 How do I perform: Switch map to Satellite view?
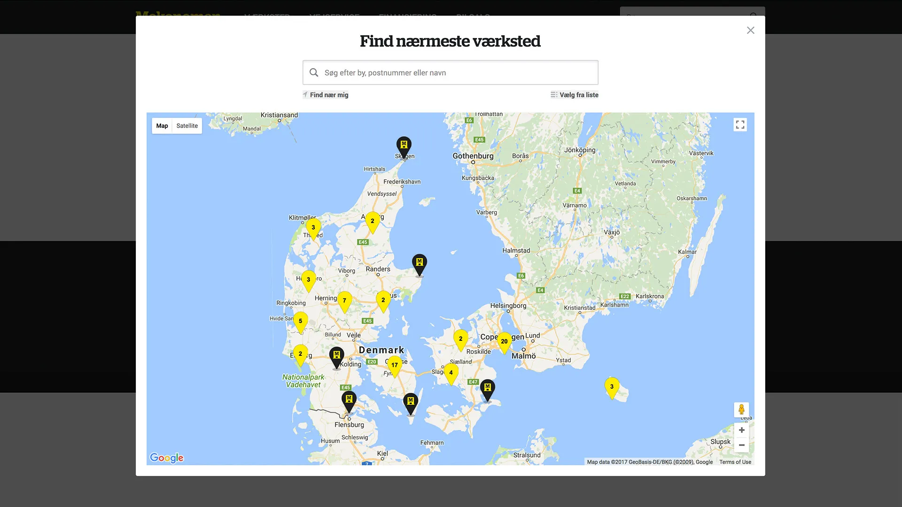tap(187, 126)
